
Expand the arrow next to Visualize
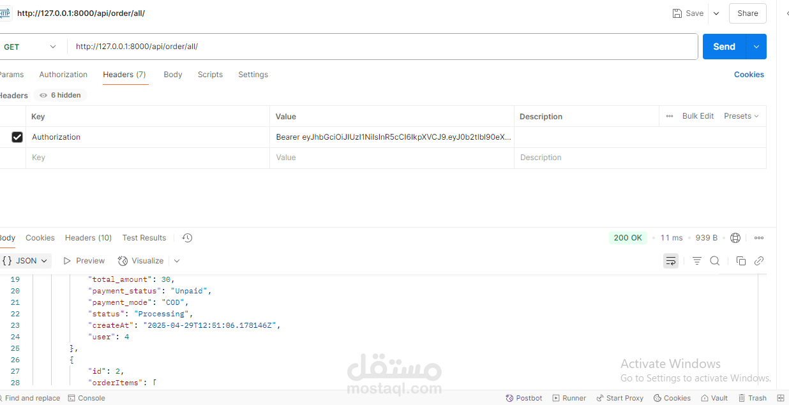177,261
